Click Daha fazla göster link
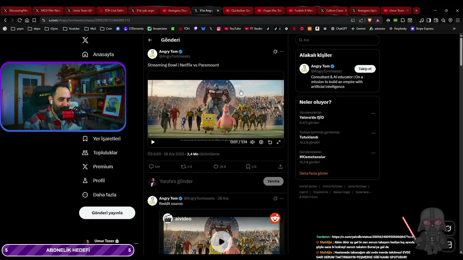 tap(314, 173)
